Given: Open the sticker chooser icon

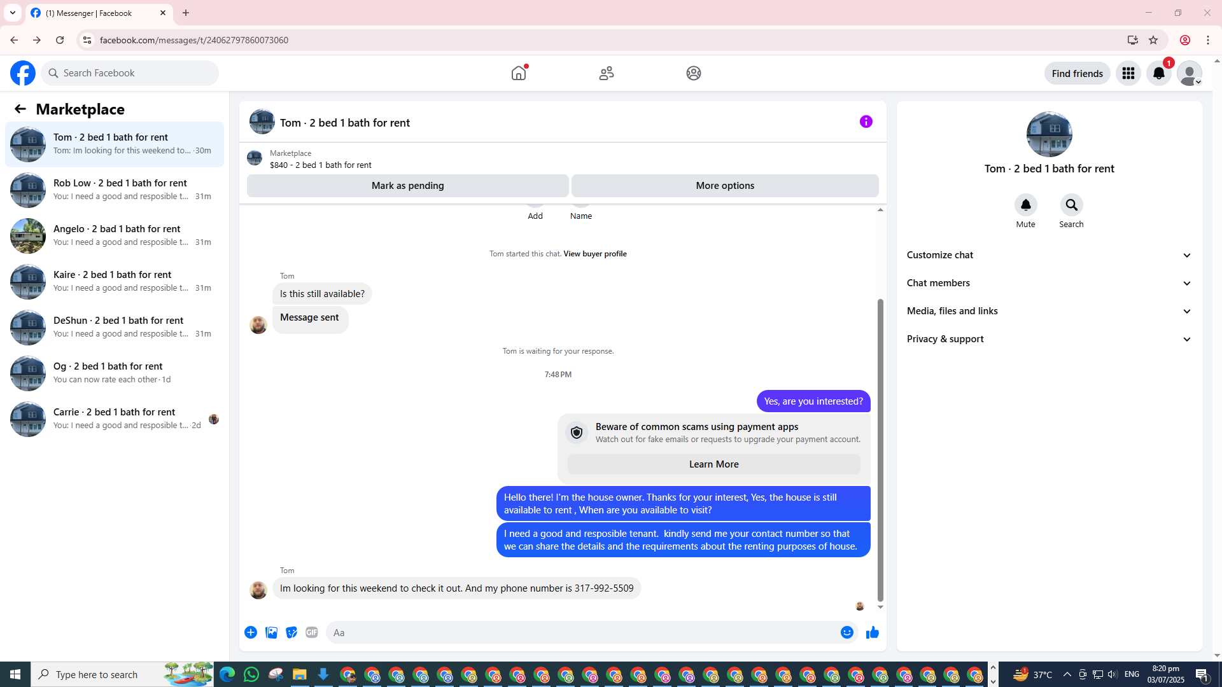Looking at the screenshot, I should click(291, 632).
